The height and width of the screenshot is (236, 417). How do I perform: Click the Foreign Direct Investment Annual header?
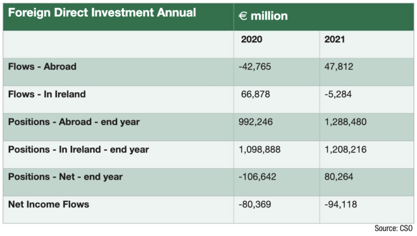pos(102,13)
